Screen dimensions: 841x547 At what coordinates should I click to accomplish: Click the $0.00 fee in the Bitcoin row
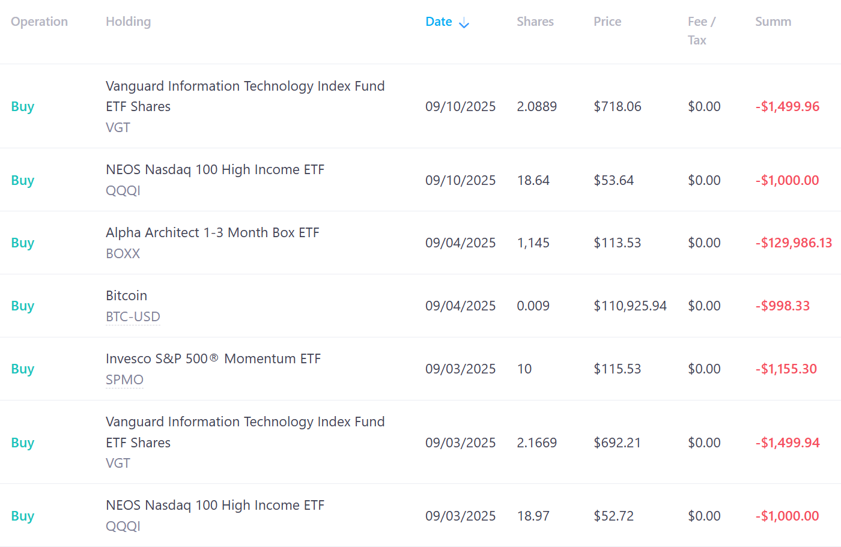[x=704, y=306]
